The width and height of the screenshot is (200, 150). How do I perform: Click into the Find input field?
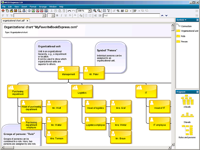click(131, 15)
